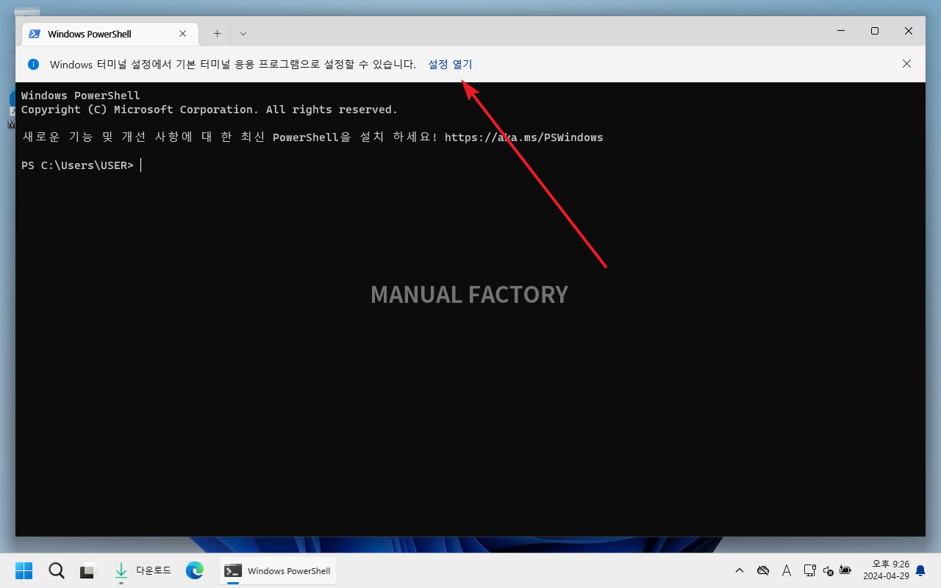
Task: Open taskbar Search
Action: click(x=57, y=570)
